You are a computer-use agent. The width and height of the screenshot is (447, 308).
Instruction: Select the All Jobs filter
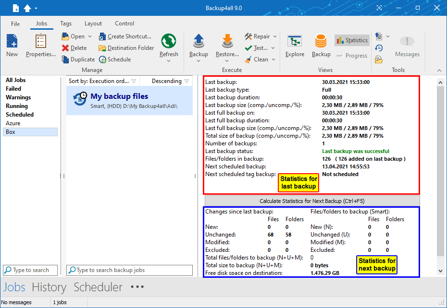pos(16,80)
